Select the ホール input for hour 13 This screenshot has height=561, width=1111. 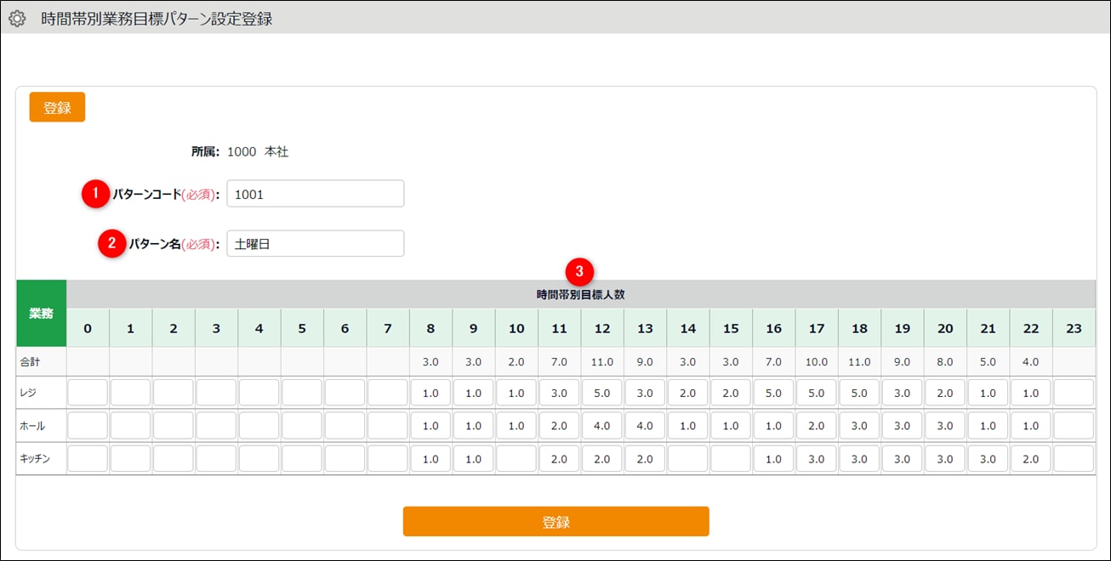[x=645, y=426]
